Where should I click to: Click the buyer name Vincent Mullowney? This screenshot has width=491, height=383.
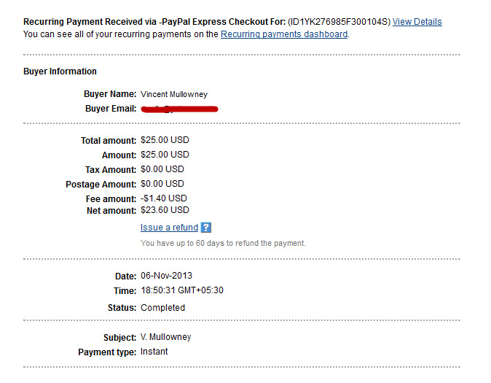point(174,94)
